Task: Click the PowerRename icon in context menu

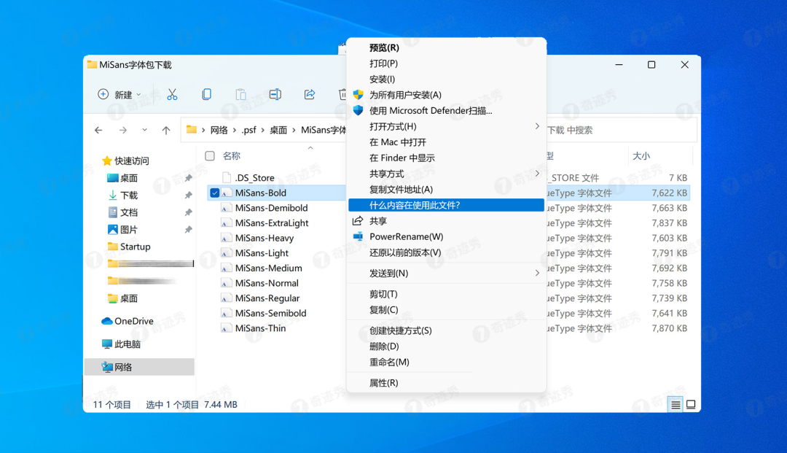Action: coord(358,236)
